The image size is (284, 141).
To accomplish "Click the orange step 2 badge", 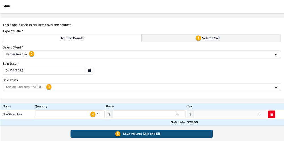I will pyautogui.click(x=32, y=54).
